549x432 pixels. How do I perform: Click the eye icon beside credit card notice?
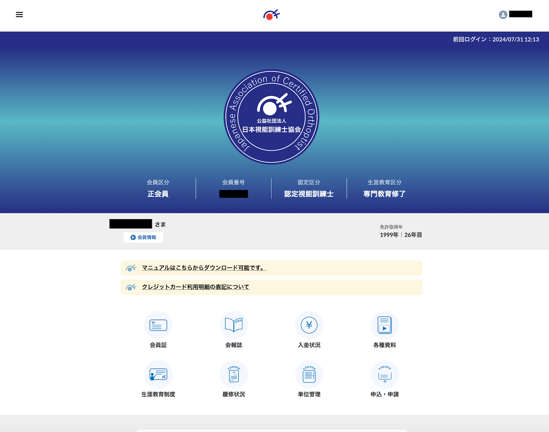click(131, 287)
